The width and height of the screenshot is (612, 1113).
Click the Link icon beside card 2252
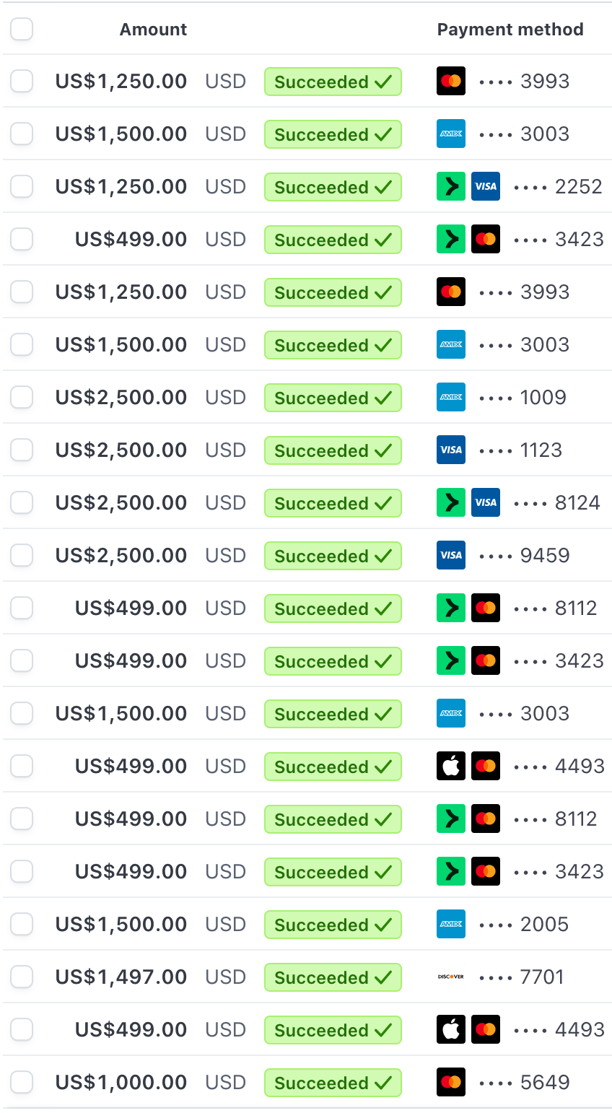451,186
